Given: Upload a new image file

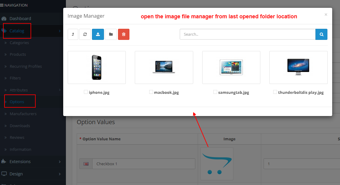Looking at the screenshot, I should point(98,34).
